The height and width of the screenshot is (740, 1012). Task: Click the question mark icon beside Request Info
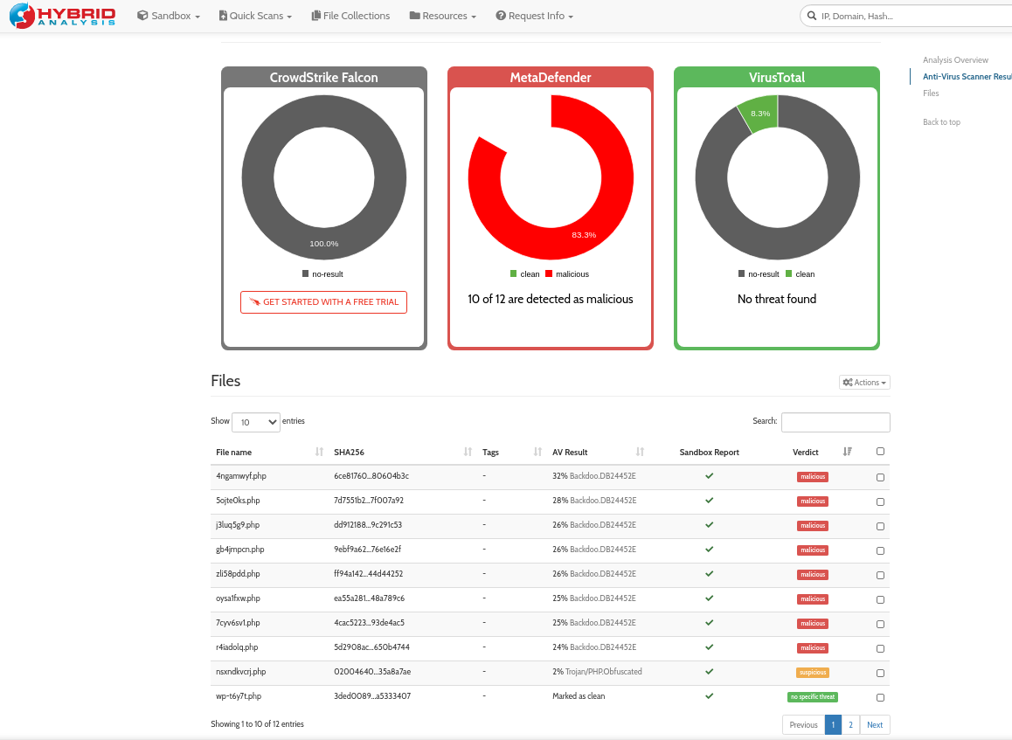pos(500,15)
